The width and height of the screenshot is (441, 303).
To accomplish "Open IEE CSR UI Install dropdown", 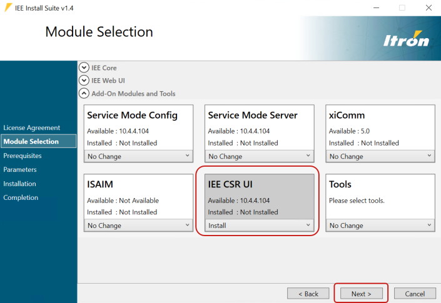I will tap(260, 225).
